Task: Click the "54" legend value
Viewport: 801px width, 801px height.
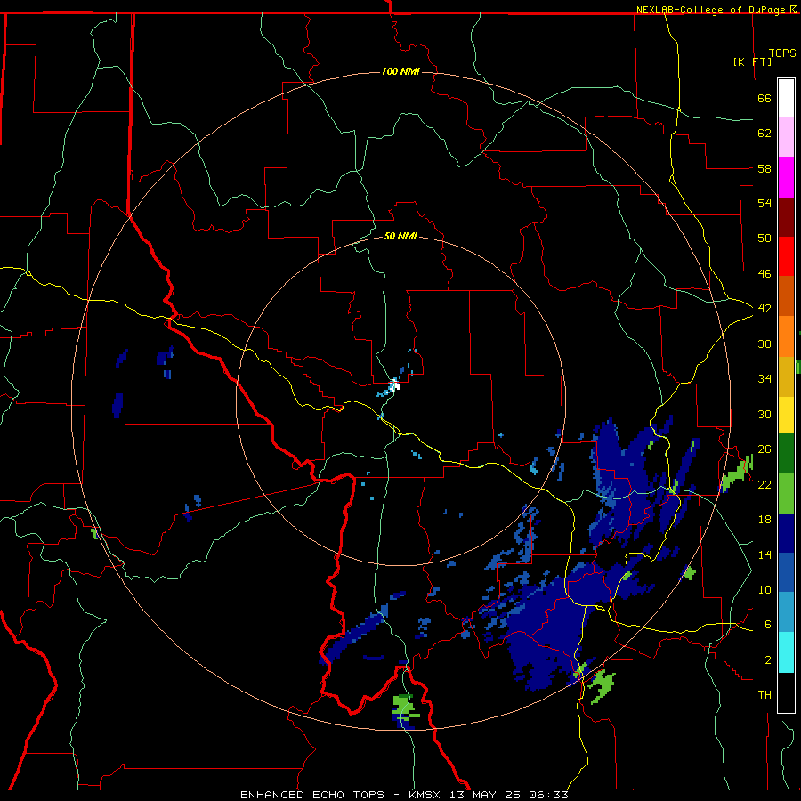Action: tap(765, 203)
